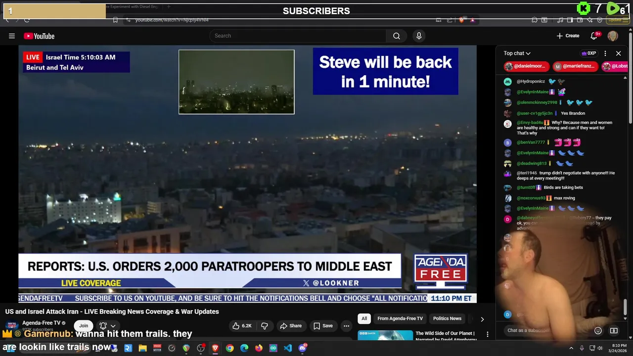Viewport: 633px width, 356px height.
Task: Open options for Wild Side video
Action: pos(488,334)
